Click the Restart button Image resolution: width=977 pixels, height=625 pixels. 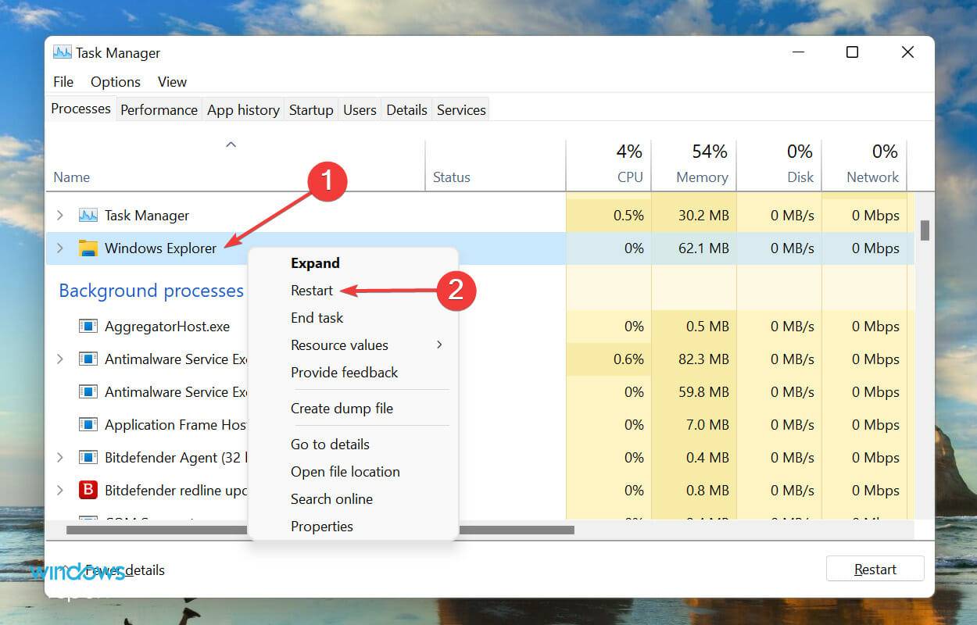[875, 569]
